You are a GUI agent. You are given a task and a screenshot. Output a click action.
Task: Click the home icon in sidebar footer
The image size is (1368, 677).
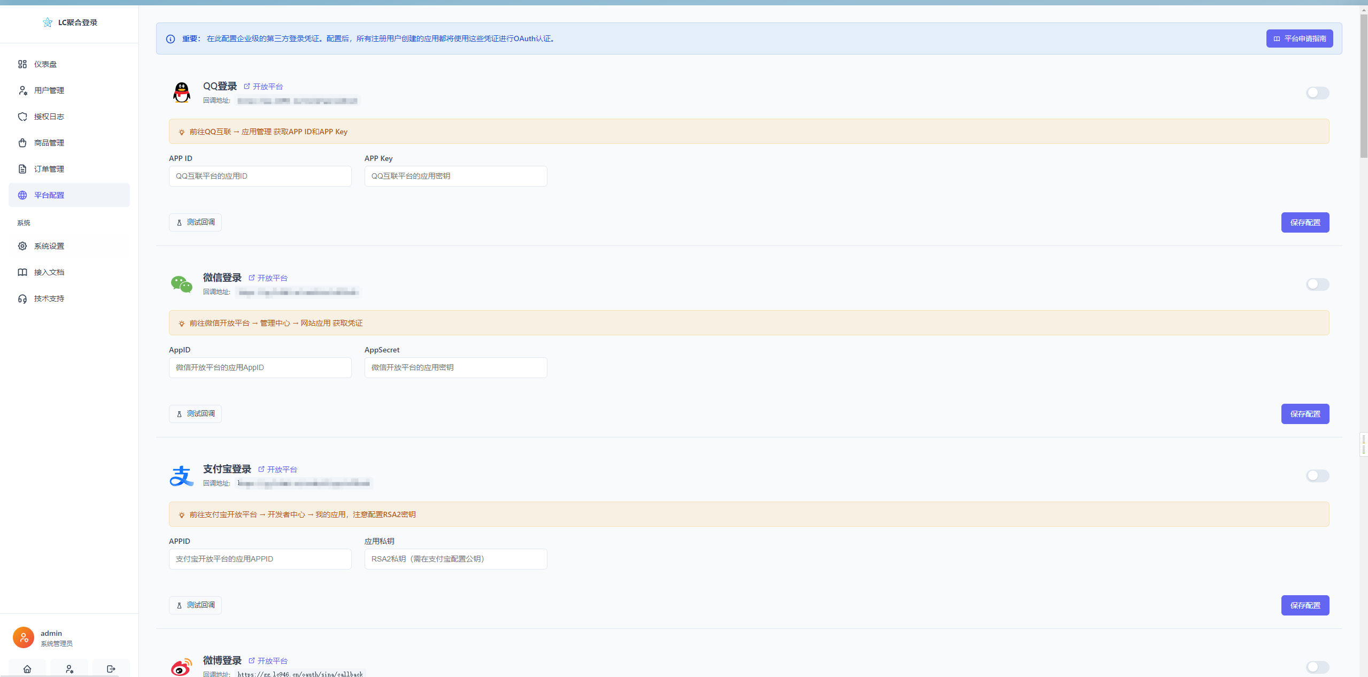[x=27, y=668]
